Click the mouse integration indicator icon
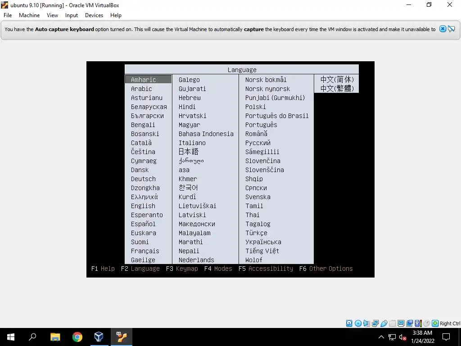Viewport: 461px width, 346px height. point(427,323)
